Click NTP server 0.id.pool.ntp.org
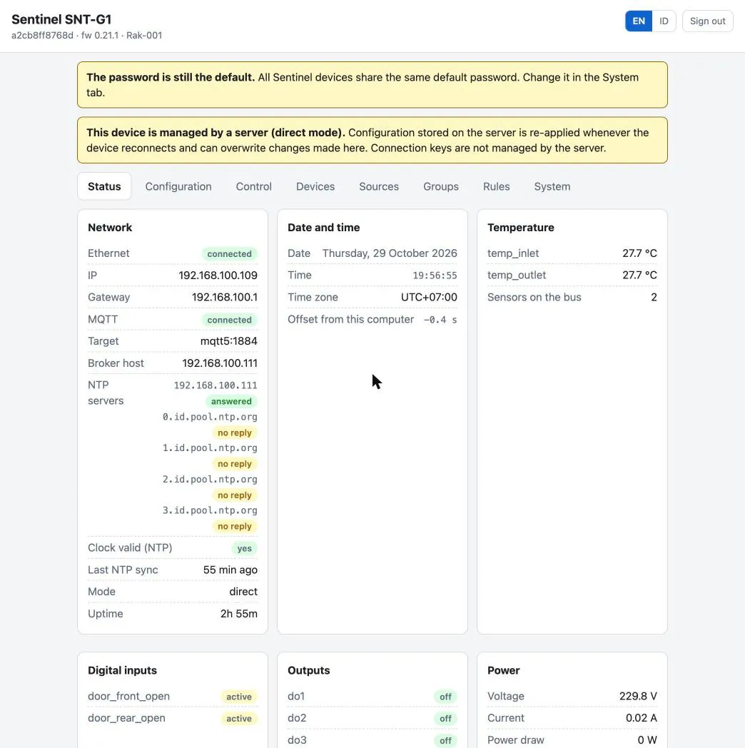The height and width of the screenshot is (748, 745). coord(210,416)
